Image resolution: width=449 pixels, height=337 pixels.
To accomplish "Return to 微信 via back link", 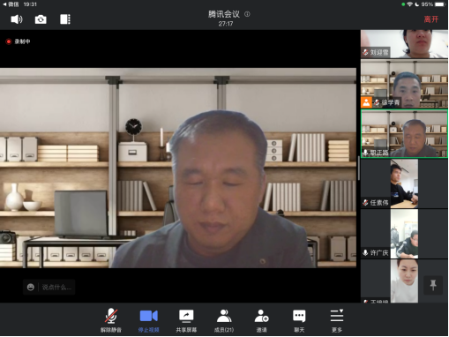I will 11,4.
